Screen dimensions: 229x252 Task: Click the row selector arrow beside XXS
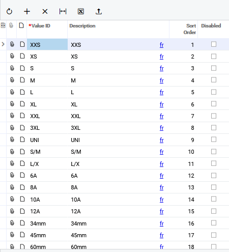tap(3, 44)
